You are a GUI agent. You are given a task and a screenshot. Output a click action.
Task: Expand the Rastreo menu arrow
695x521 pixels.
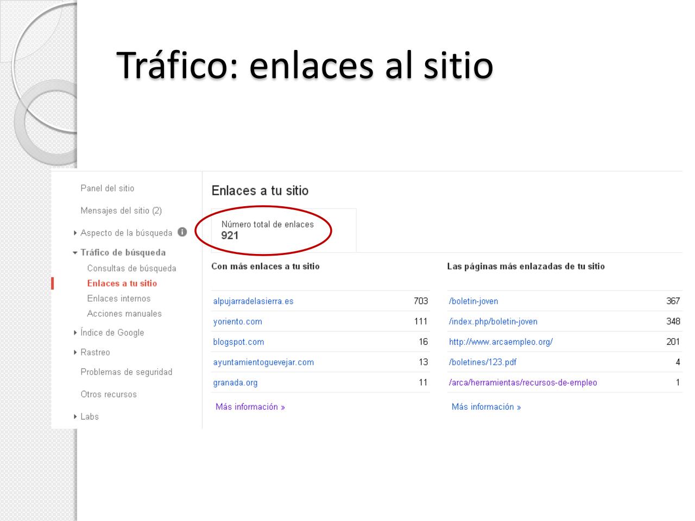(x=75, y=352)
